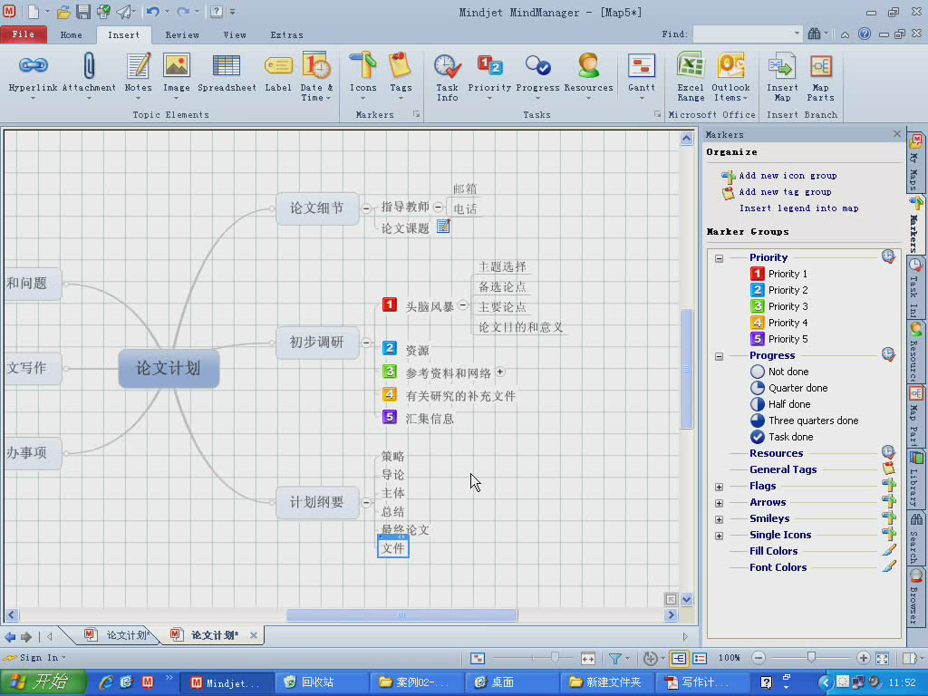Collapse the 指导教师 subtopics
Image resolution: width=928 pixels, height=696 pixels.
click(438, 207)
